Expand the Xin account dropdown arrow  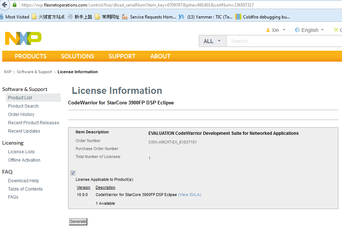pos(284,30)
